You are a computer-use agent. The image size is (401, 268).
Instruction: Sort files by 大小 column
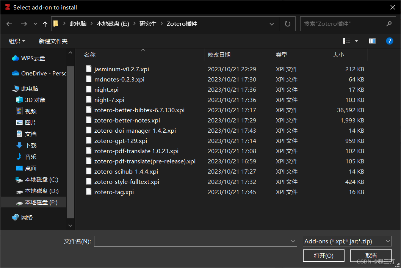point(338,55)
